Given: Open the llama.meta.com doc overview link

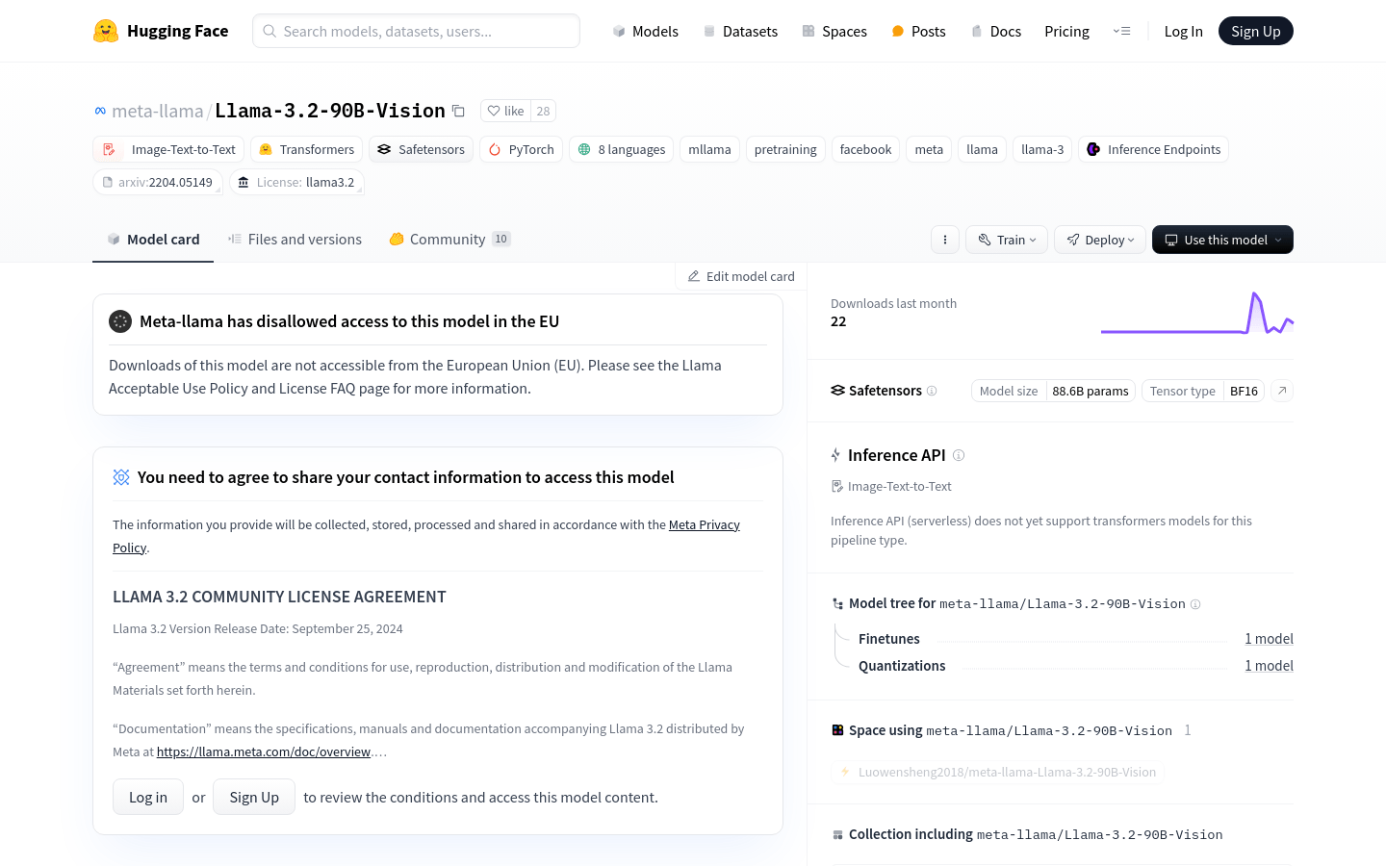Looking at the screenshot, I should pos(264,751).
